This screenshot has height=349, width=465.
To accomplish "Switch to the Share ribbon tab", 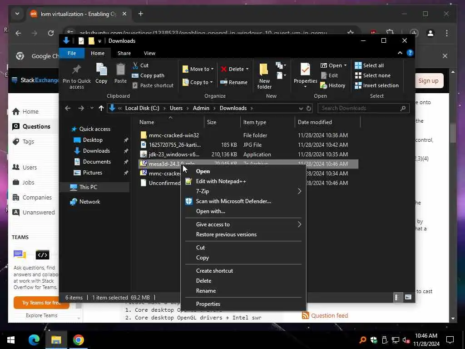I will (x=124, y=53).
